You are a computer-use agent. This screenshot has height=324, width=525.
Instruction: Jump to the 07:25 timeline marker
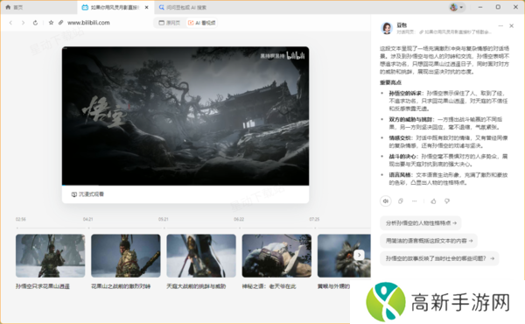[x=314, y=219]
